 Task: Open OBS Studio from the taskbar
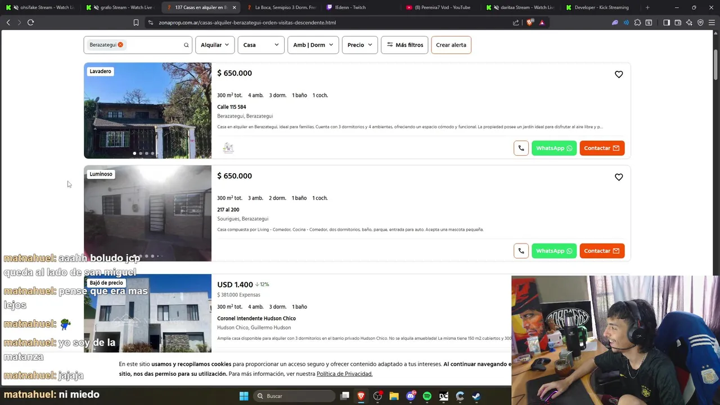(377, 396)
